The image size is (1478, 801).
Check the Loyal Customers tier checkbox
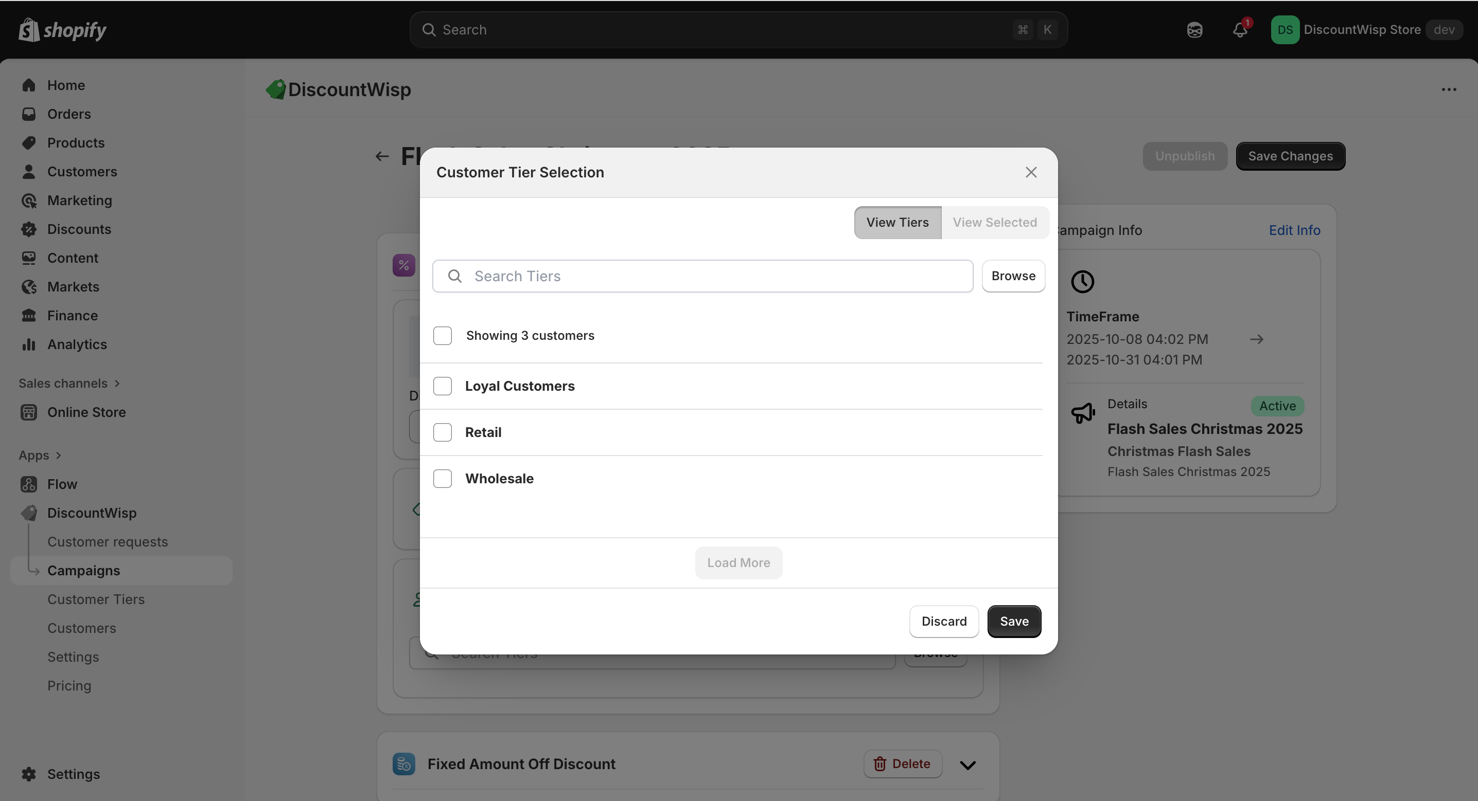pyautogui.click(x=443, y=386)
